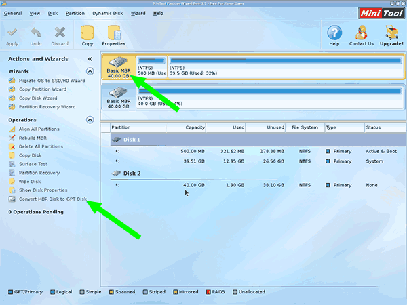Click the Surface Test icon

coord(12,164)
